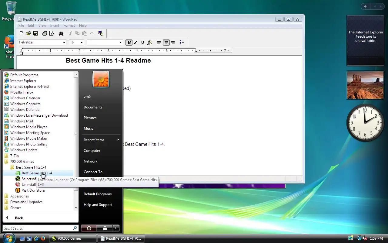
Task: Open Windows Meeting Space from Start menu
Action: (39, 133)
